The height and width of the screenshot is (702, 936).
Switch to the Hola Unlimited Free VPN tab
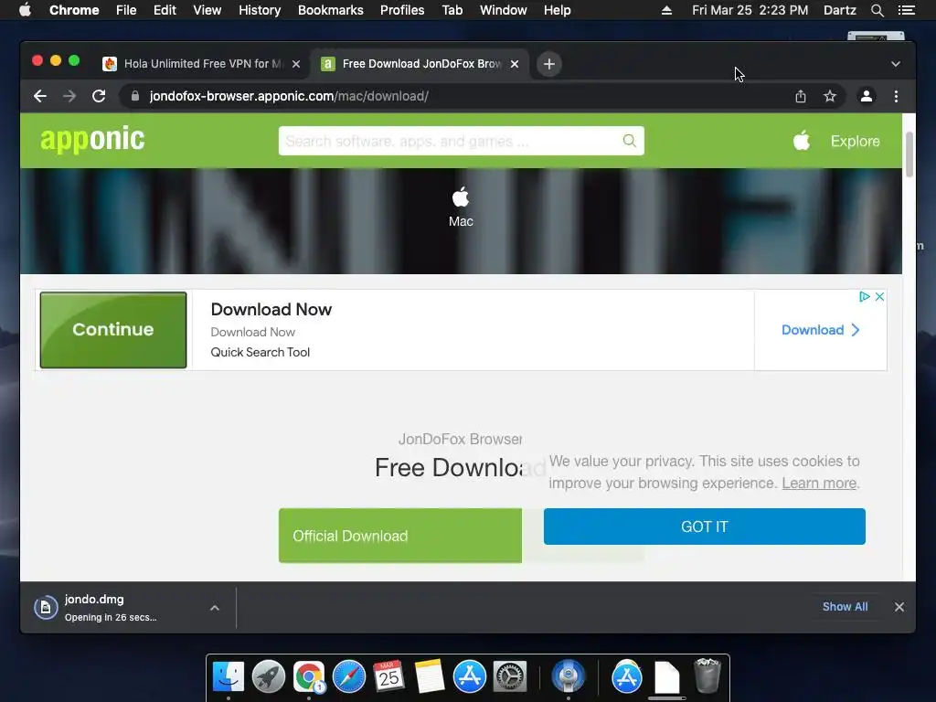[x=202, y=64]
